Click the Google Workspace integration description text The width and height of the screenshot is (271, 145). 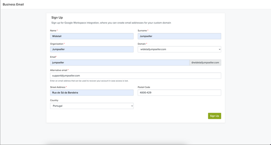tap(111, 23)
